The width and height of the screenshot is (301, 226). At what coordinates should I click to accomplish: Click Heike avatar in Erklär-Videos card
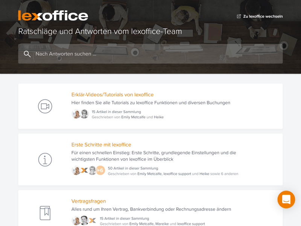(x=84, y=114)
